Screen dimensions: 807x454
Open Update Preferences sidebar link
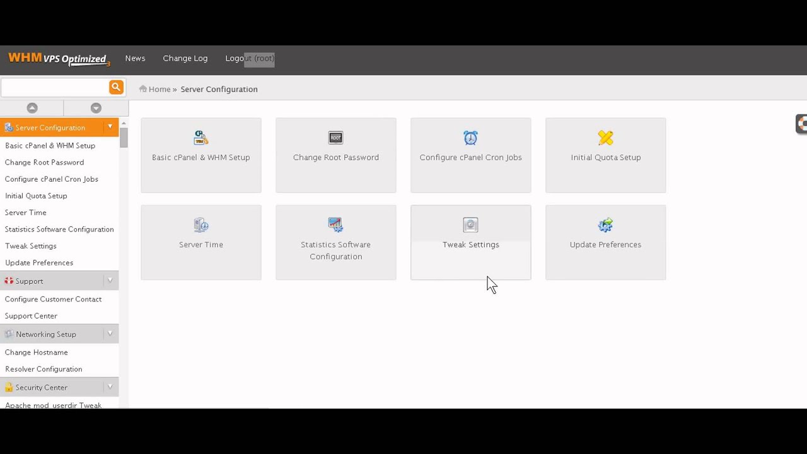click(x=39, y=262)
